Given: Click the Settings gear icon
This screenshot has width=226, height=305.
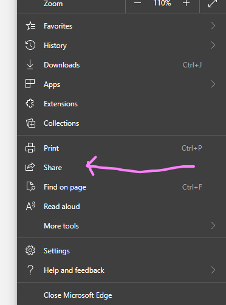Looking at the screenshot, I should coord(30,250).
